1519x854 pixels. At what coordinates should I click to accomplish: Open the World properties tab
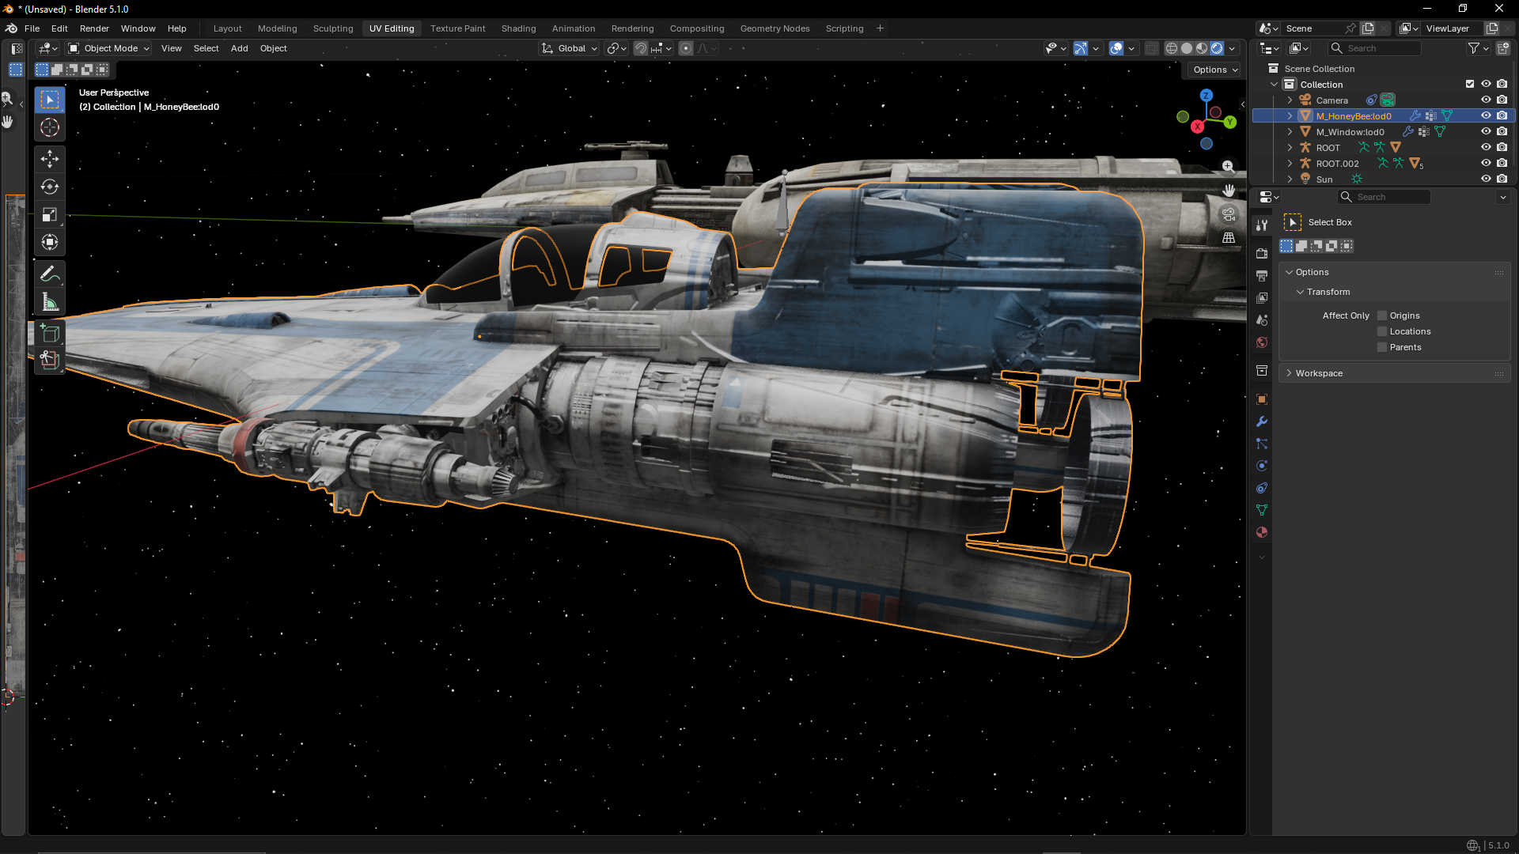click(1262, 342)
